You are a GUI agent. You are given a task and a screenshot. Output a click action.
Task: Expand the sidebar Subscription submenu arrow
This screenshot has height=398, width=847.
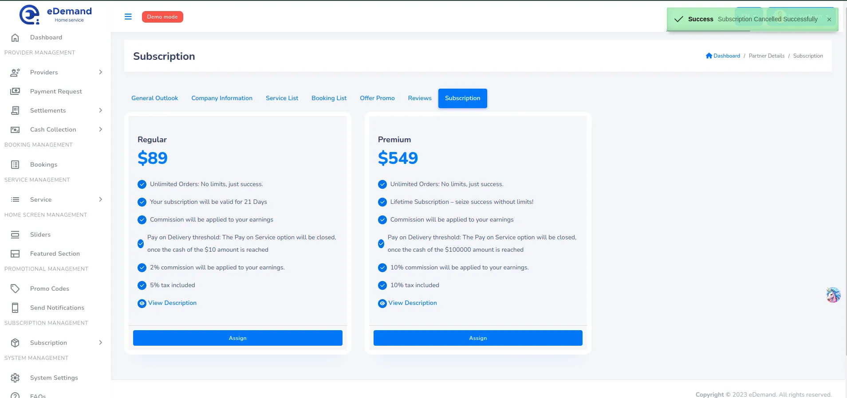(101, 343)
